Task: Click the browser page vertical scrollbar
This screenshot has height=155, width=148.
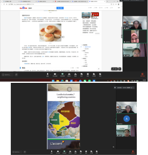Action: click(122, 33)
